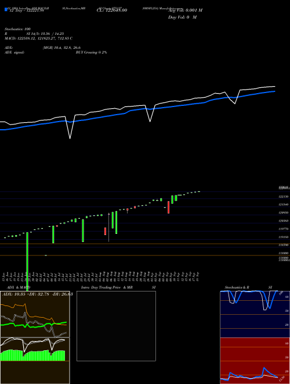The height and width of the screenshot is (384, 290).
Task: Open the blue Stochastics chart panel
Action: tap(255, 314)
